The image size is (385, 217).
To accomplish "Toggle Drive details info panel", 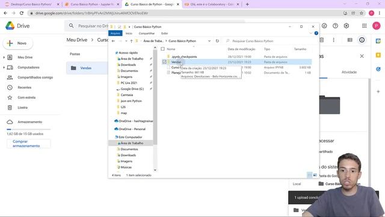I will click(x=362, y=40).
